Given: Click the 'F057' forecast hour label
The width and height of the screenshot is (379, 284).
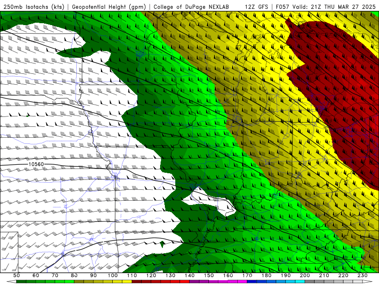Looking at the screenshot, I should click(282, 7).
